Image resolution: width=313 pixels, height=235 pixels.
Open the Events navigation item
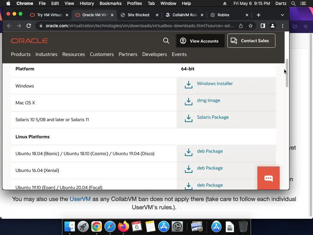coord(179,54)
